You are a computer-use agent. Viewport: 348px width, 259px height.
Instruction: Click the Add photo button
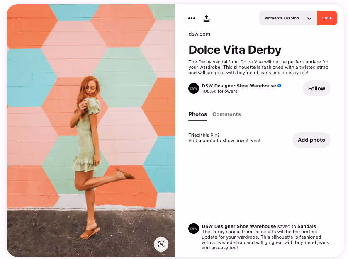(311, 140)
